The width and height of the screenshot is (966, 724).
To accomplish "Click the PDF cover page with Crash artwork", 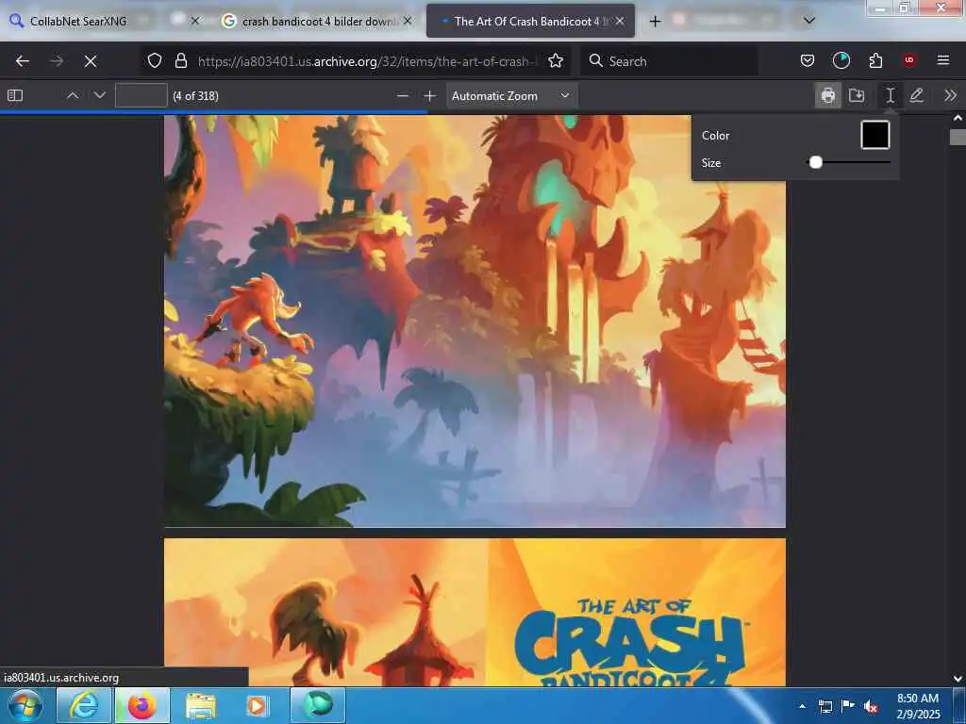I will coord(475,321).
